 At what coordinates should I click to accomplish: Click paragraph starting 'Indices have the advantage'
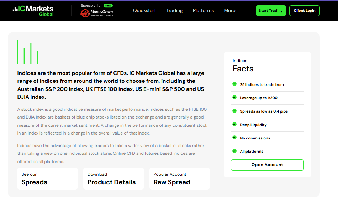(111, 153)
